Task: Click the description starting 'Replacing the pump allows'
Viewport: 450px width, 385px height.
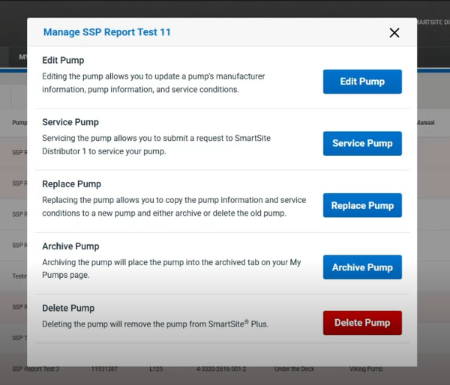Action: point(174,207)
